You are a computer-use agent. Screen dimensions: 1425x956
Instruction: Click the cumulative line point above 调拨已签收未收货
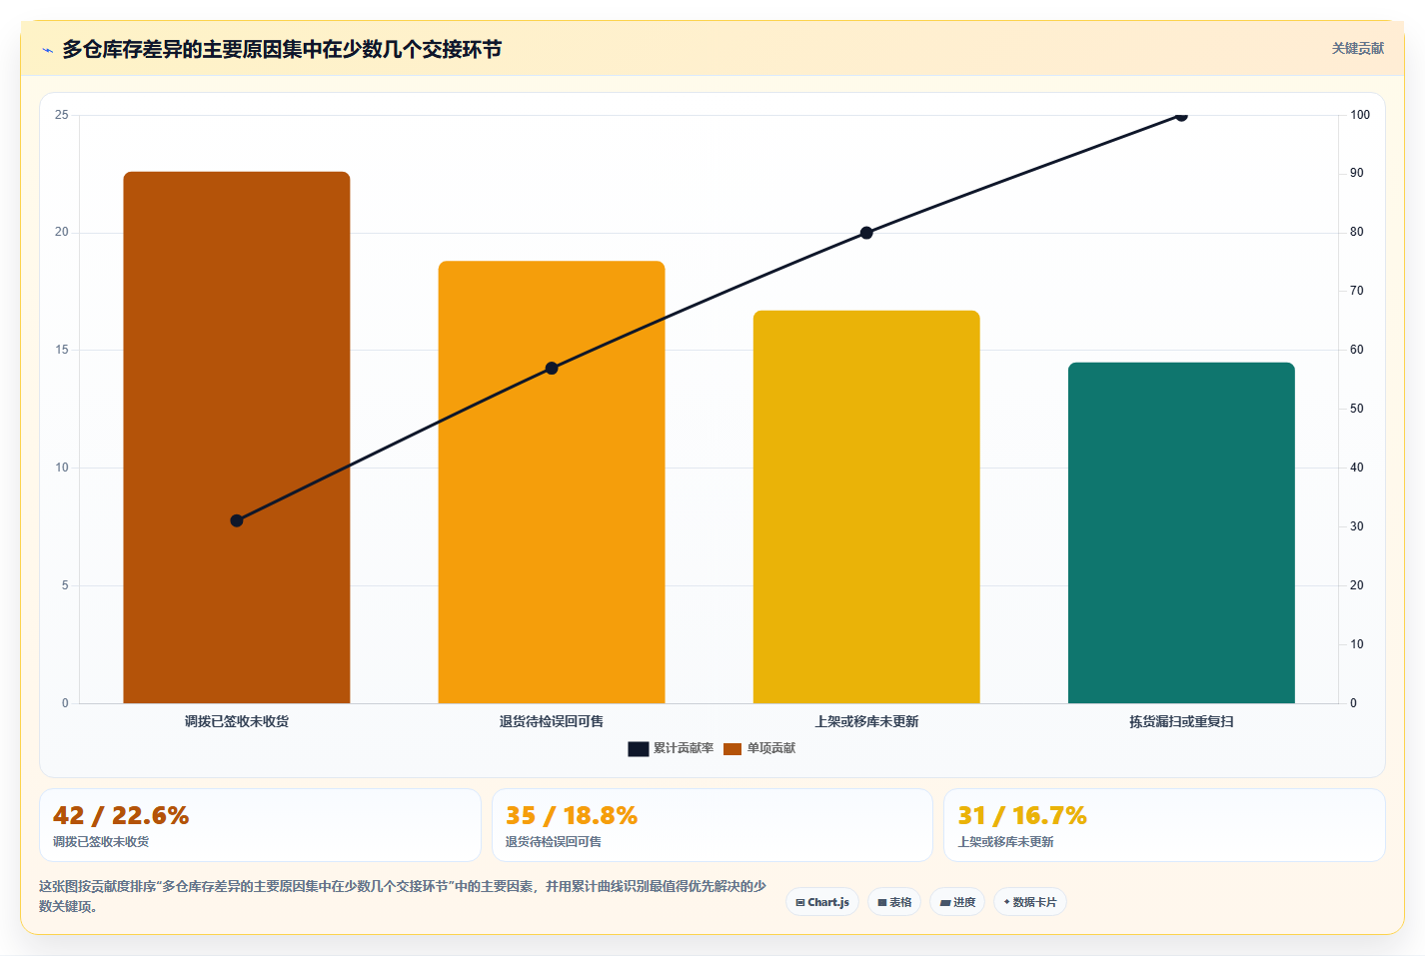[237, 520]
